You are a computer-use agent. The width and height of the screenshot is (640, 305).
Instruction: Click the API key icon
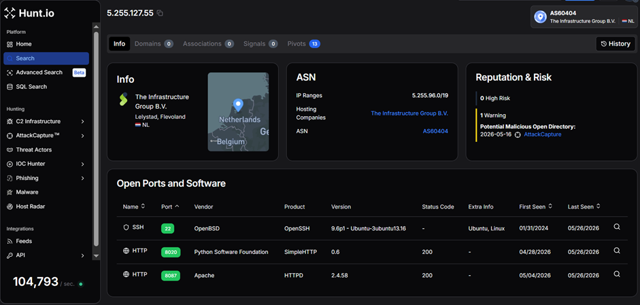10,255
